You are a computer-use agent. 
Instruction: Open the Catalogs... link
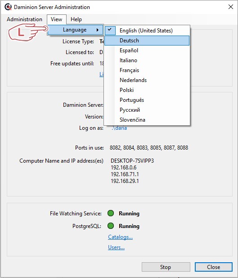[x=120, y=237]
